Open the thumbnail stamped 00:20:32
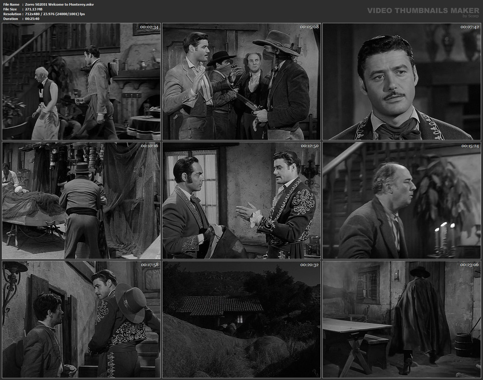 (241, 320)
